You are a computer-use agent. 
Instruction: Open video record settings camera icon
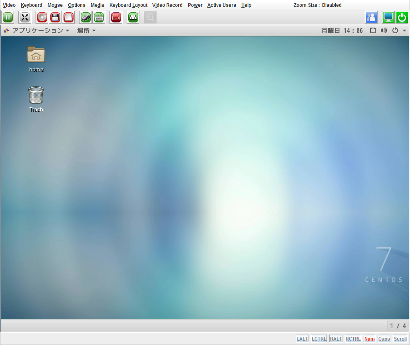coord(116,18)
